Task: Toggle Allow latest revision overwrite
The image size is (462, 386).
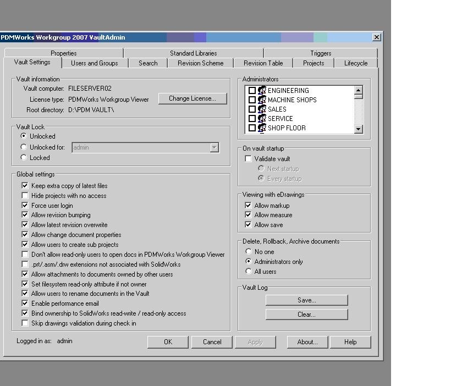Action: tap(25, 225)
